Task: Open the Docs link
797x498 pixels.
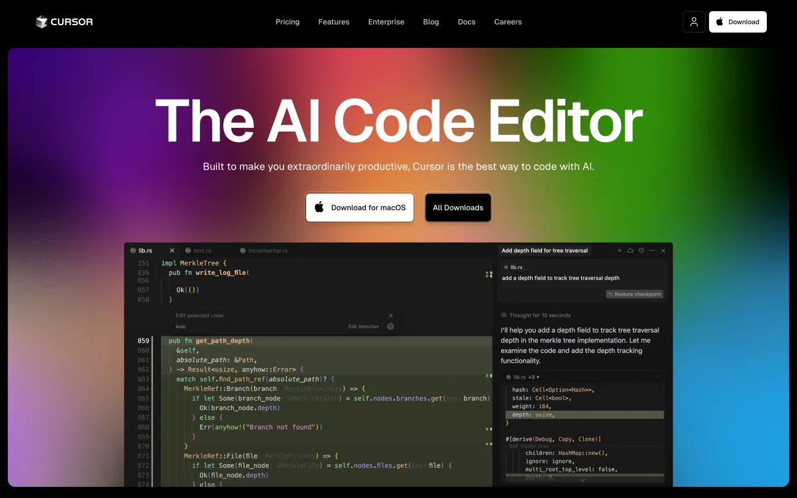Action: click(x=467, y=22)
